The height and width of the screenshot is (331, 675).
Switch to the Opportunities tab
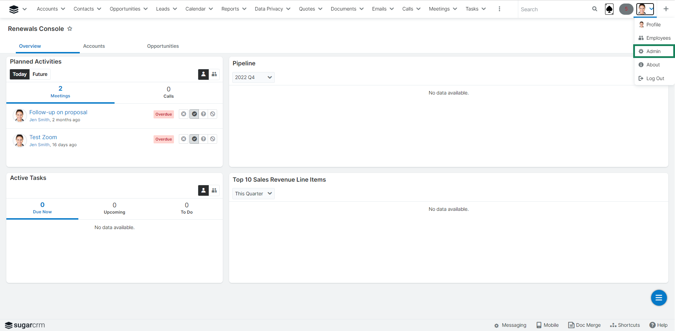click(163, 46)
